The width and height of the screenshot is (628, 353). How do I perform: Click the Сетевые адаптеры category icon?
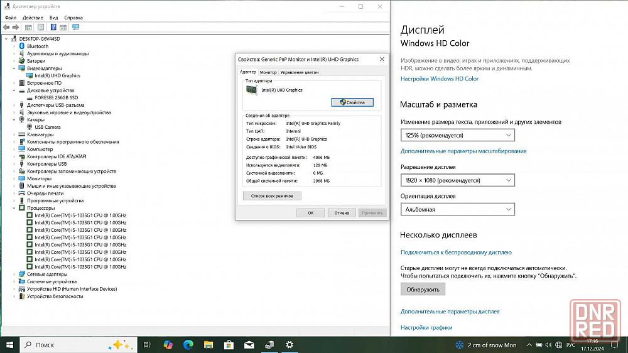point(22,274)
